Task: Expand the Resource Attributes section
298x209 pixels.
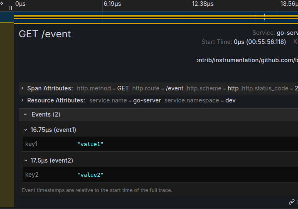Action: [x=22, y=100]
